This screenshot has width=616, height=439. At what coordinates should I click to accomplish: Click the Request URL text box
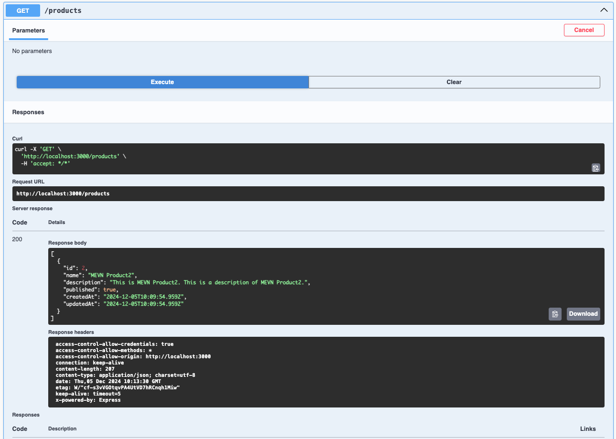(308, 193)
